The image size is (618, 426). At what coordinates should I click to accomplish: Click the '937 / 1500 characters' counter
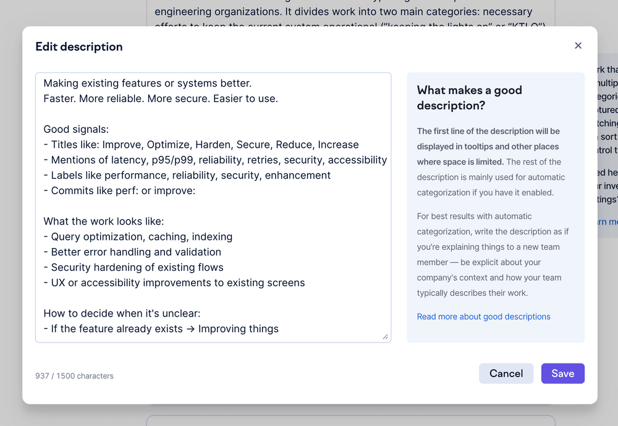74,376
